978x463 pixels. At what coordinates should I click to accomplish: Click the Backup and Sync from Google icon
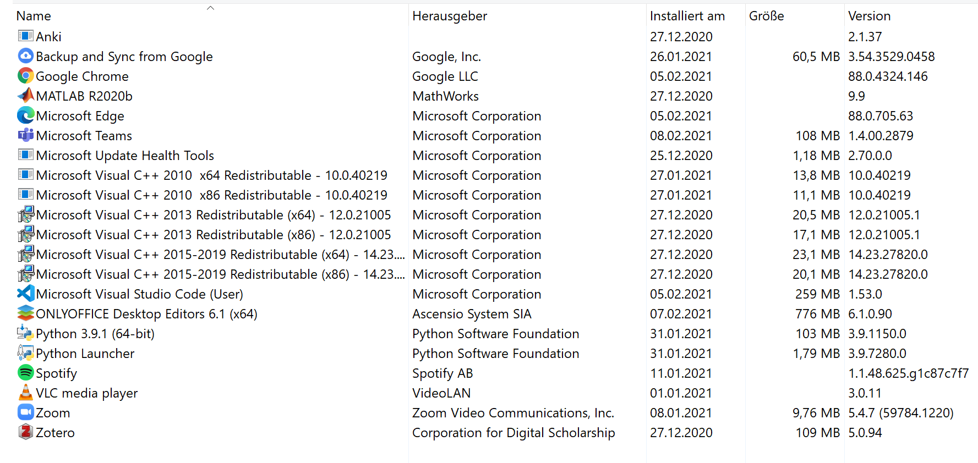coord(26,56)
